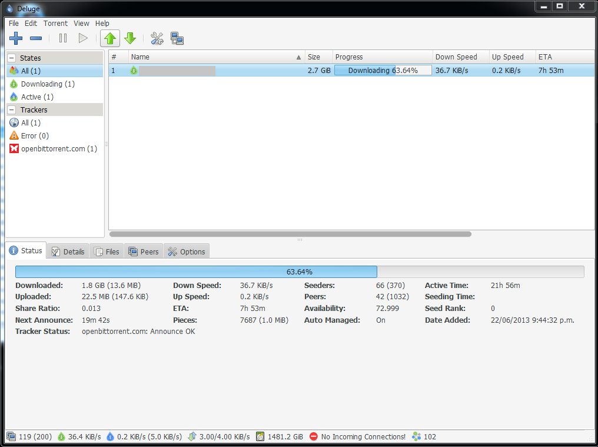Click the Add Torrent icon
The width and height of the screenshot is (598, 447).
click(x=15, y=38)
